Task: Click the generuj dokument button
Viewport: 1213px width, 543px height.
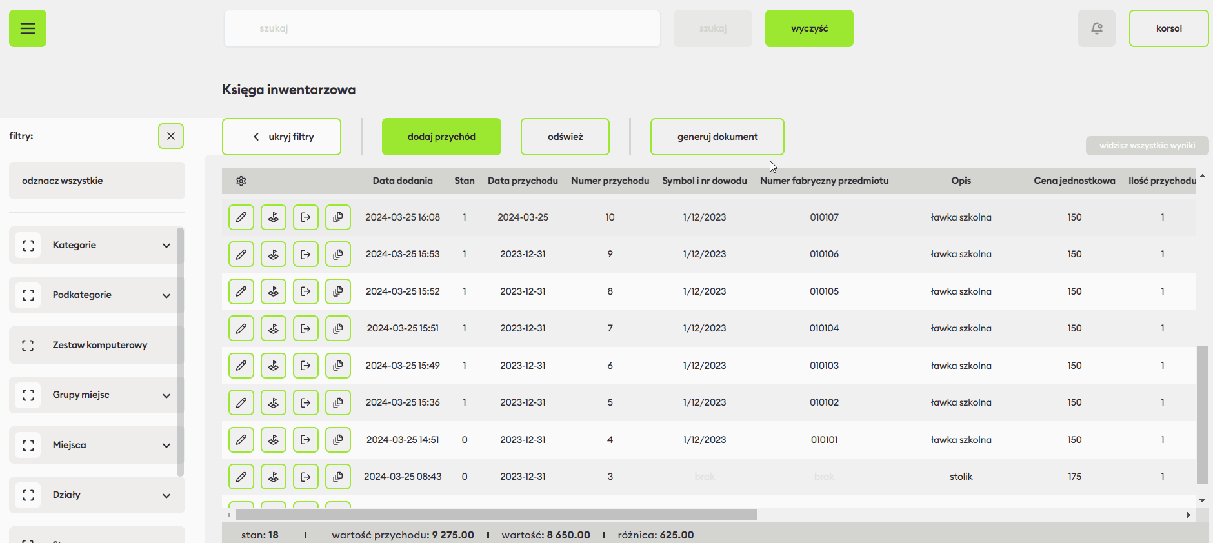Action: (717, 137)
